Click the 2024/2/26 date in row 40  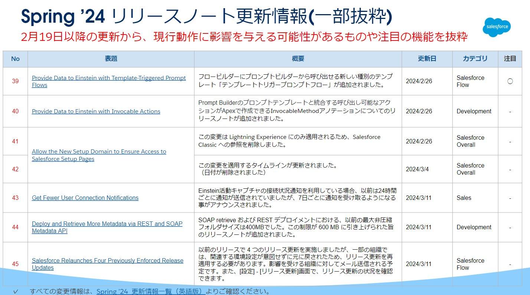pos(419,111)
